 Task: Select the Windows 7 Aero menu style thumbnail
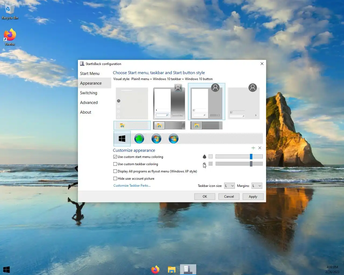pos(169,102)
